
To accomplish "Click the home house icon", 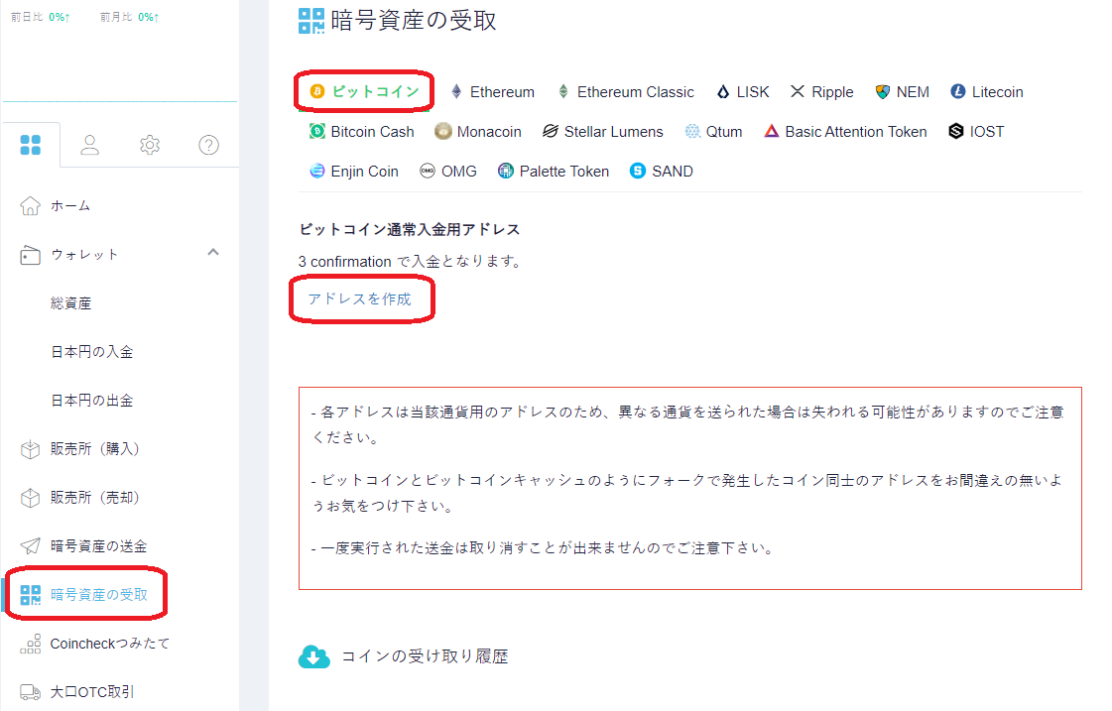I will tap(30, 205).
